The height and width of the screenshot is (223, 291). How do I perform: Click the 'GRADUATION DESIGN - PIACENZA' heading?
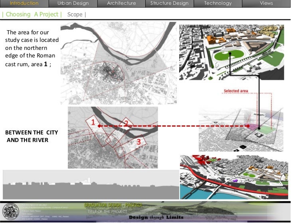[x=113, y=205]
